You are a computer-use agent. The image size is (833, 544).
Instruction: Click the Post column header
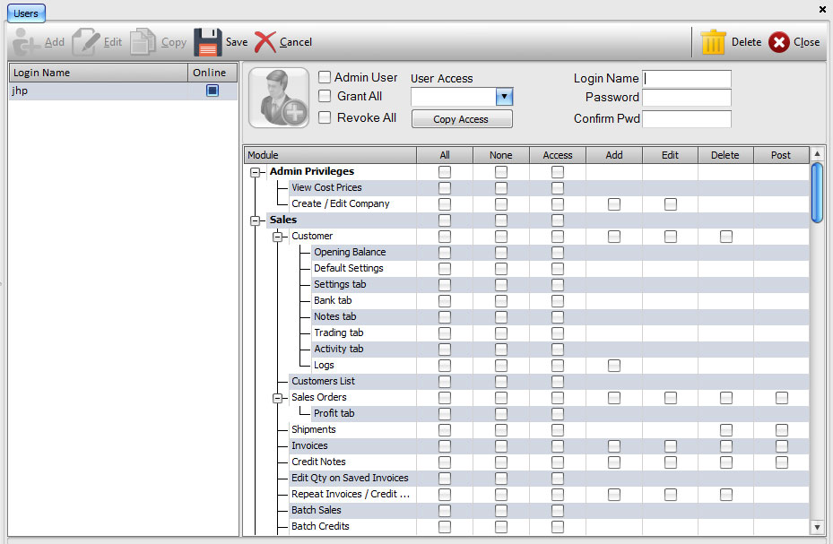781,155
